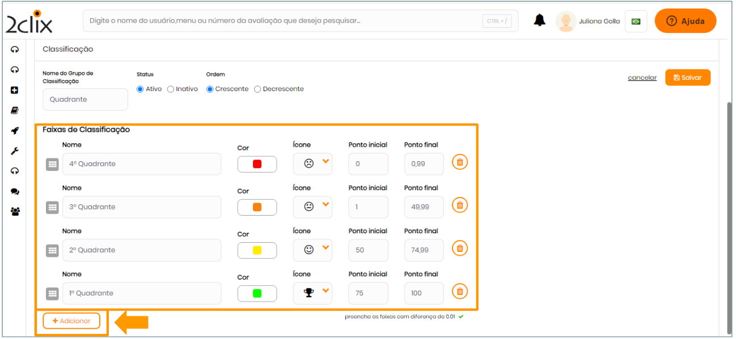The image size is (736, 339).
Task: Open icon dropdown for 4º Quadrante
Action: (313, 164)
